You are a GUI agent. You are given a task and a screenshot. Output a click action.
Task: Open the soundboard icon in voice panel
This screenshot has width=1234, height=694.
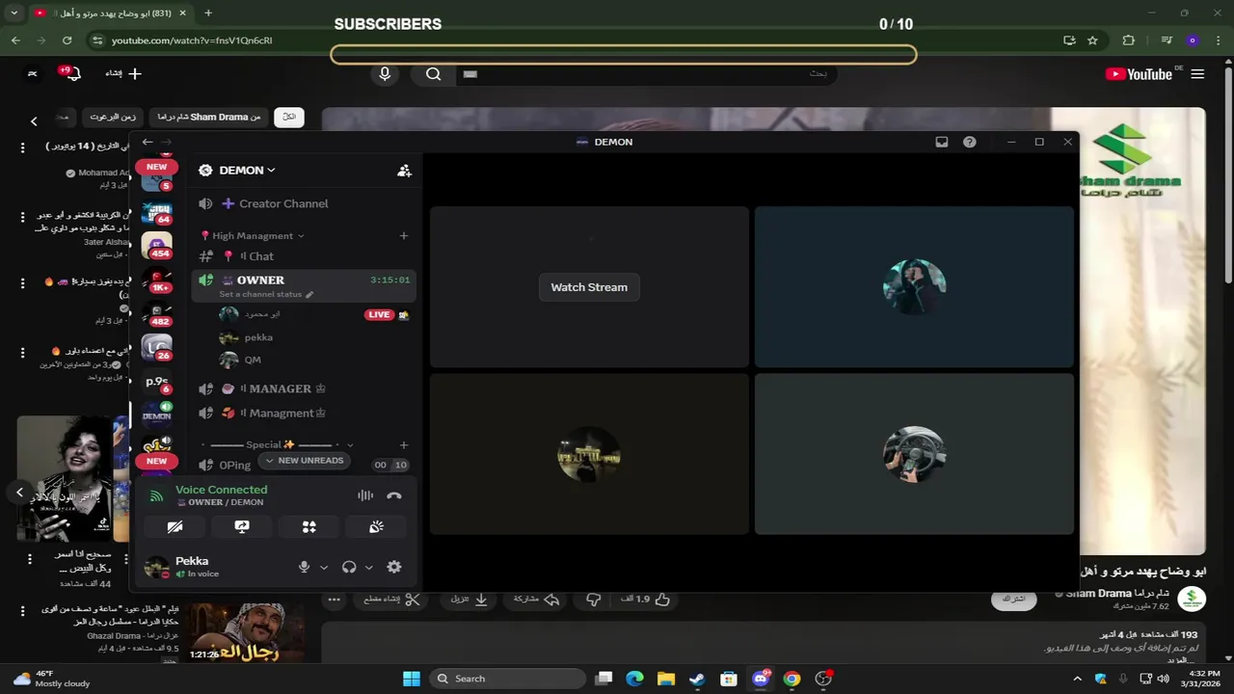coord(377,527)
